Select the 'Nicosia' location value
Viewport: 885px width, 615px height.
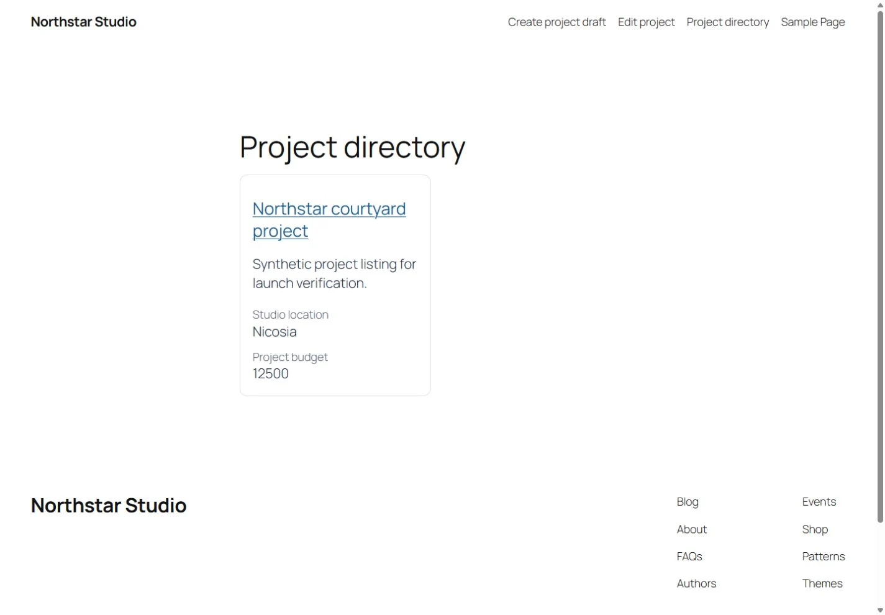coord(275,332)
